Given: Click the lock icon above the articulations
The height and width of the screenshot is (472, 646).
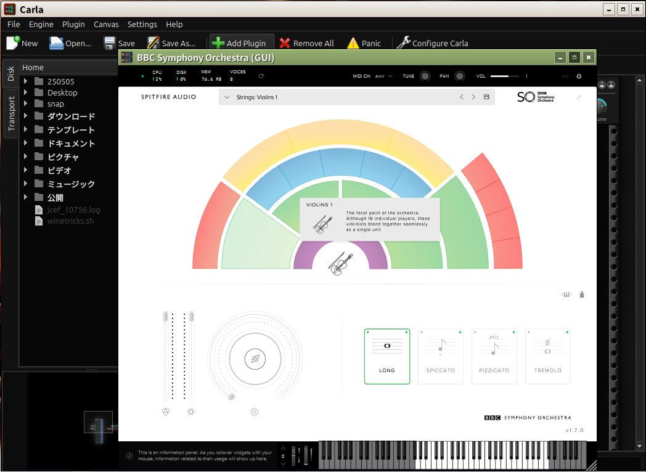Looking at the screenshot, I should (581, 295).
